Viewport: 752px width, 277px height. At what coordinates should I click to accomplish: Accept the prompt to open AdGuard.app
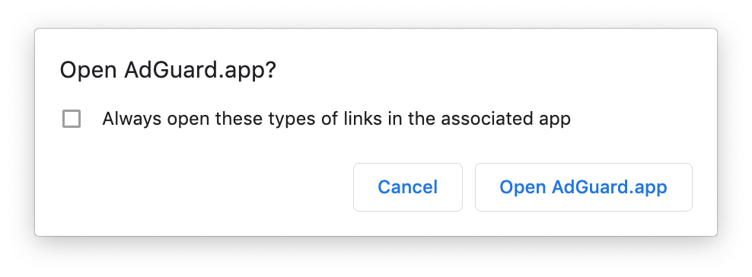[583, 187]
